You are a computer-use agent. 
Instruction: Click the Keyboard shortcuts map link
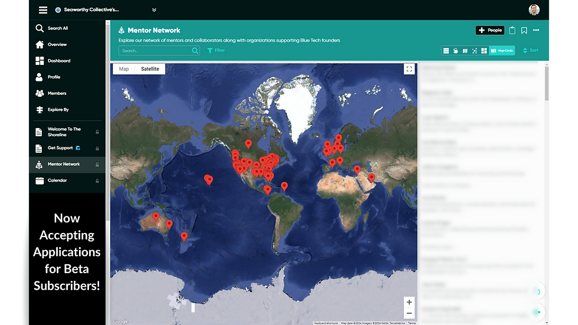(x=326, y=323)
